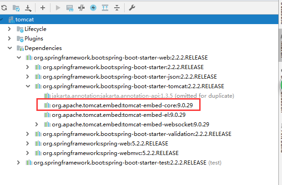
Task: Click library icon of spring-boot-starter-web
Action: [x=29, y=58]
